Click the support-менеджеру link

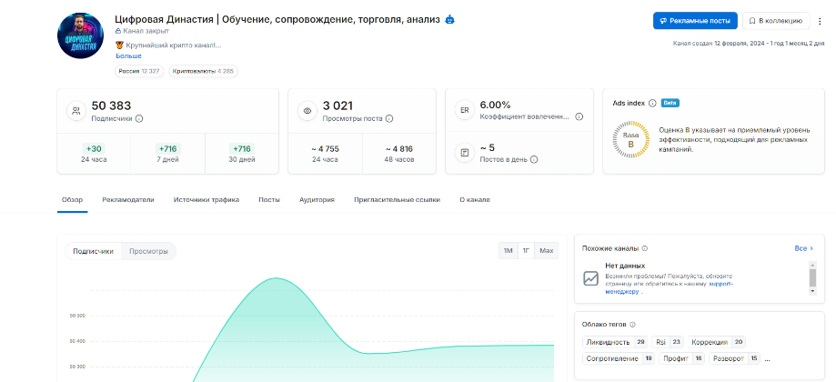[x=670, y=287]
